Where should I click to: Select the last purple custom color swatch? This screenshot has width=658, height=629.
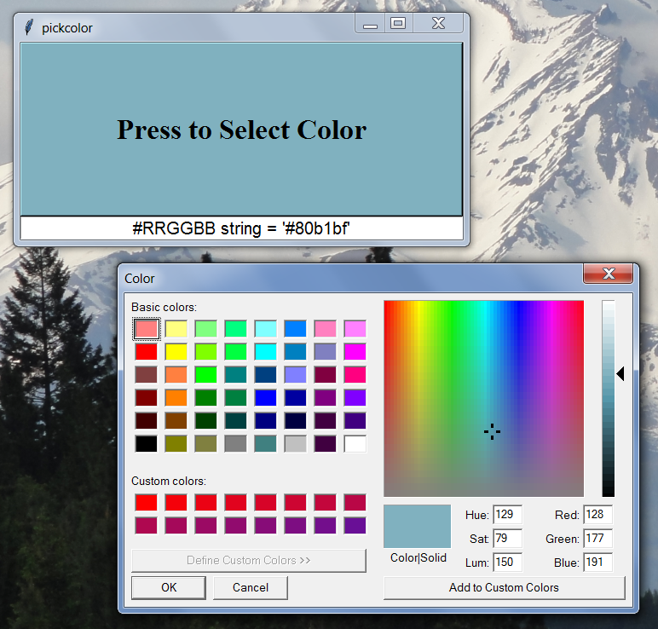point(355,525)
